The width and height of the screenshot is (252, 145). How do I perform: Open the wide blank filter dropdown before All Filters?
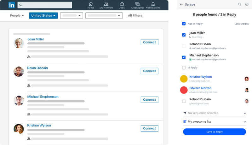(104, 15)
